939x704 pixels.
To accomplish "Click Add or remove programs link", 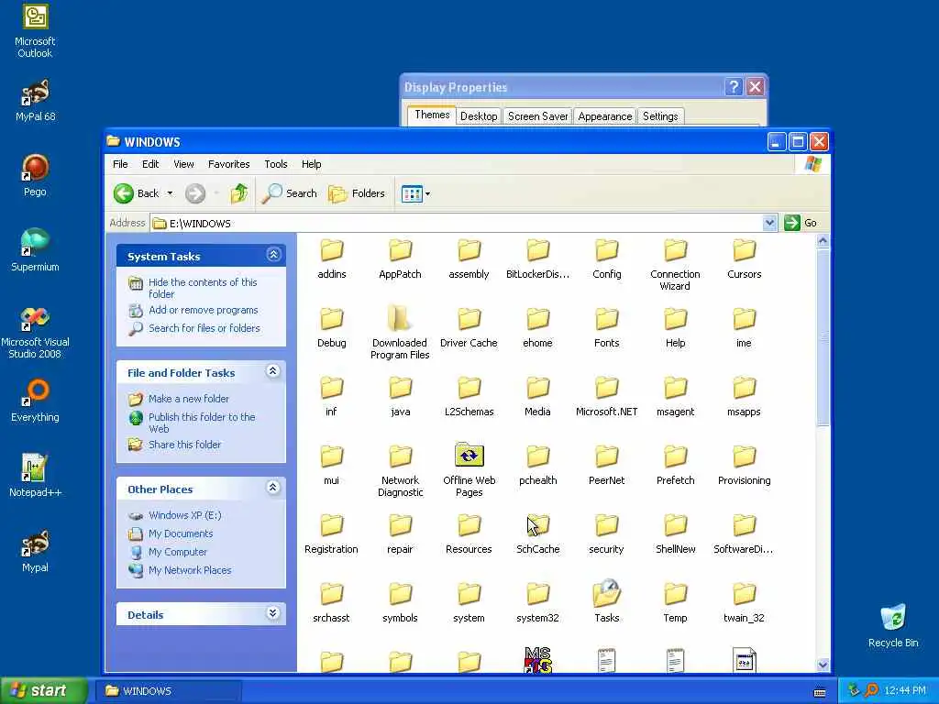I will click(x=203, y=310).
